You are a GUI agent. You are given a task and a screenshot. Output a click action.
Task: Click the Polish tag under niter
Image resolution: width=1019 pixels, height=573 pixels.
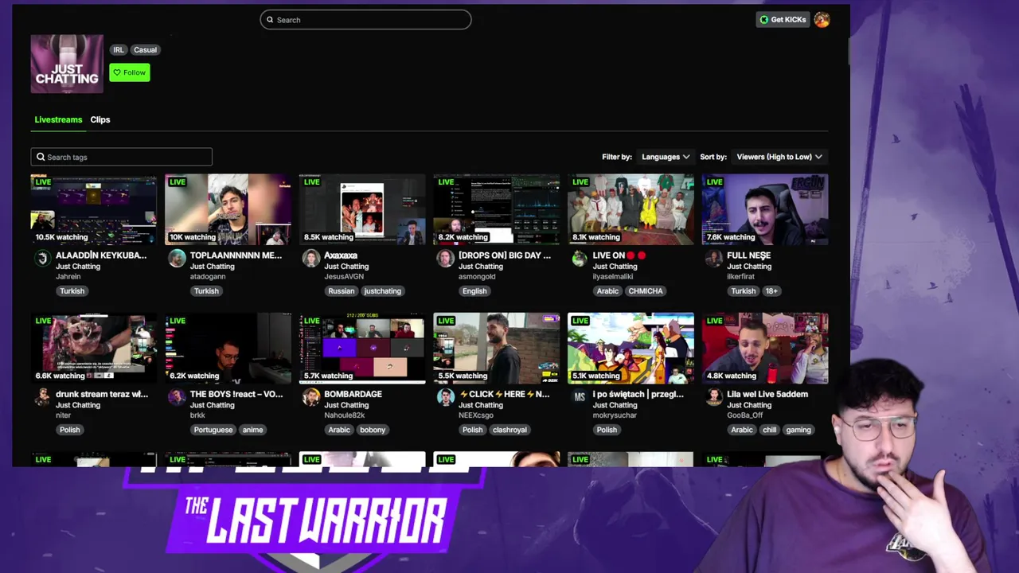70,430
